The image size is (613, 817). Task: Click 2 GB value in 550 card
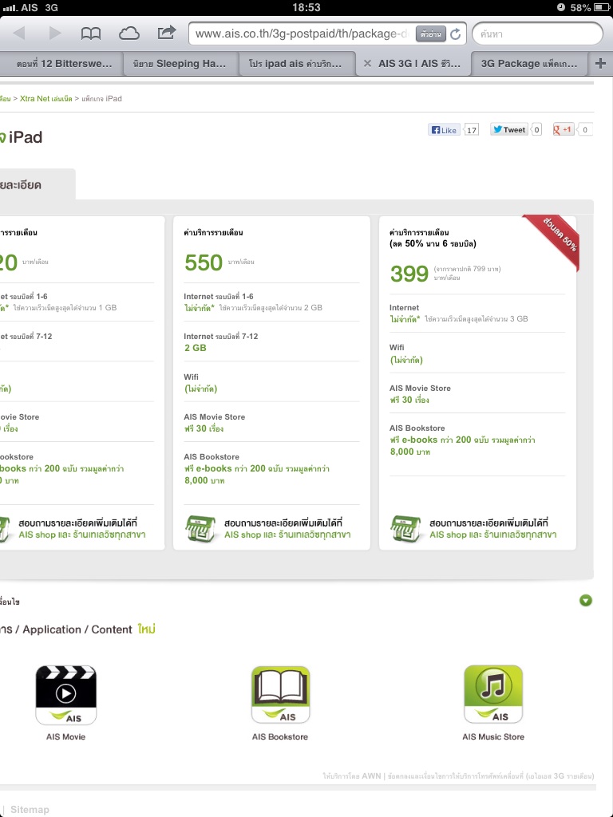tap(196, 348)
